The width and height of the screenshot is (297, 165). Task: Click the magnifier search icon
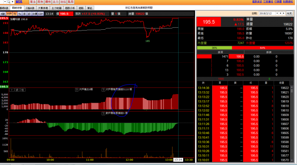tap(9, 2)
